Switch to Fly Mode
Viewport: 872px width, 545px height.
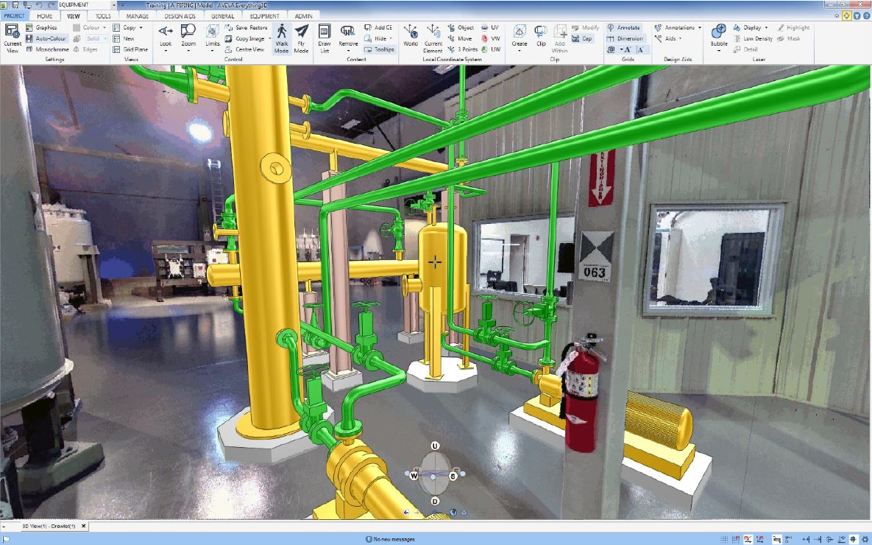(x=302, y=38)
